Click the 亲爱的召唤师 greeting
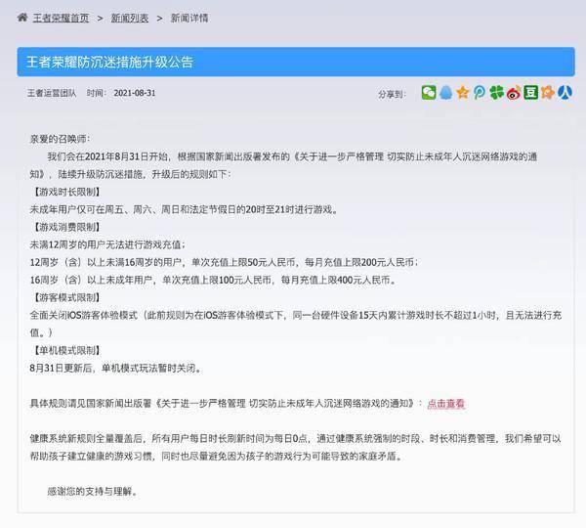586x528 pixels. coord(60,139)
